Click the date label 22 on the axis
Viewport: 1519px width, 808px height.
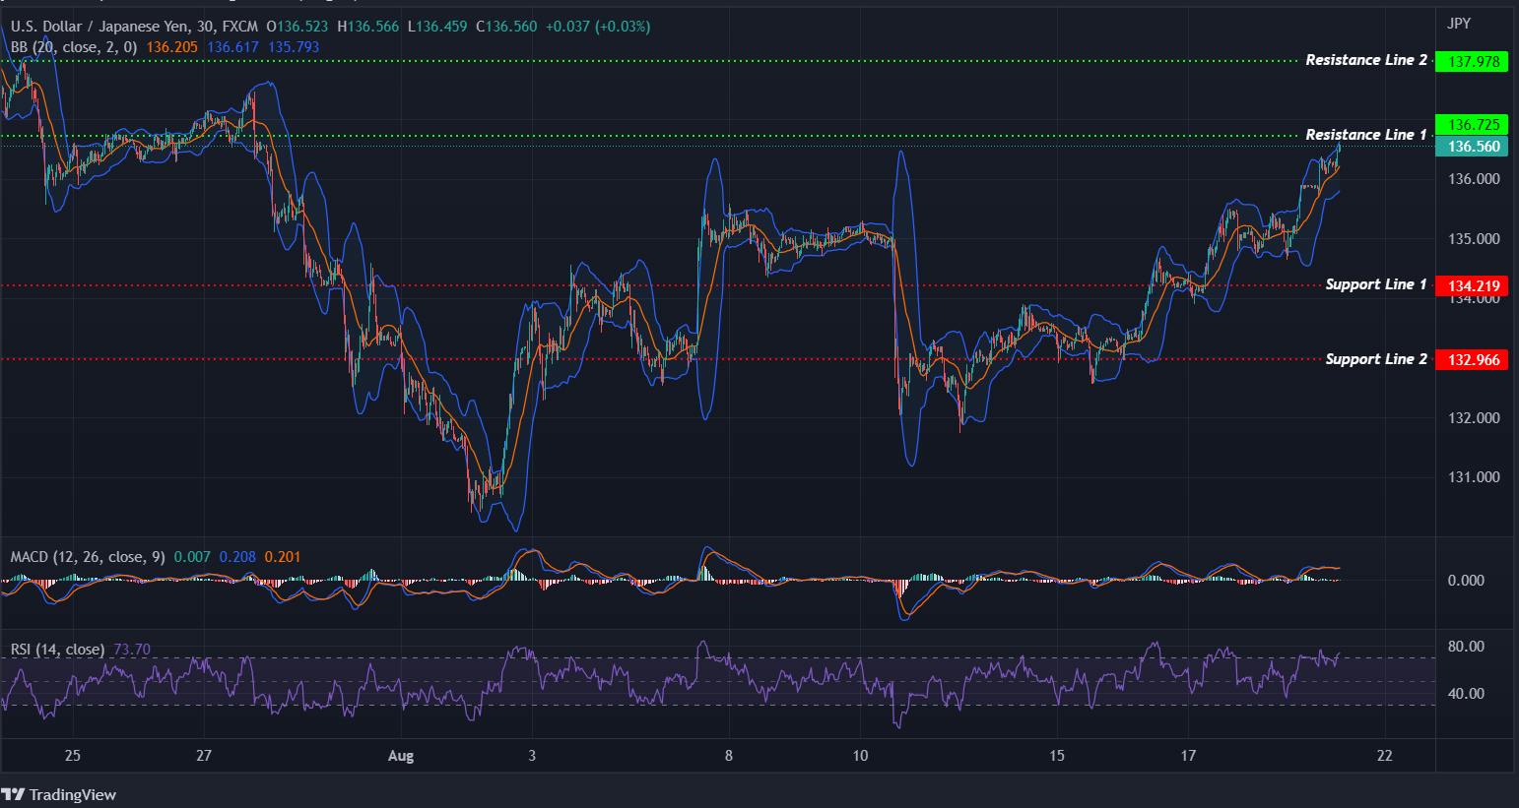click(1385, 756)
